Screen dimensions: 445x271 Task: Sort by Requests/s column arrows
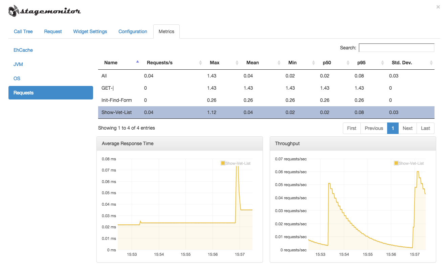(200, 63)
